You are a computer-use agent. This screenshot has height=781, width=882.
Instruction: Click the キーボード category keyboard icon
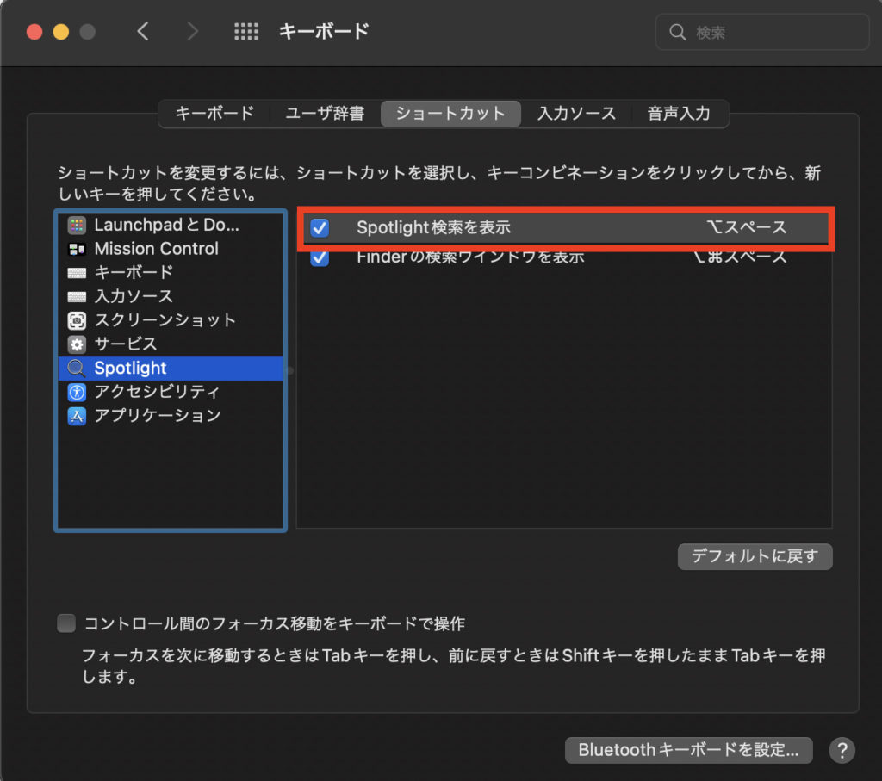(x=77, y=273)
